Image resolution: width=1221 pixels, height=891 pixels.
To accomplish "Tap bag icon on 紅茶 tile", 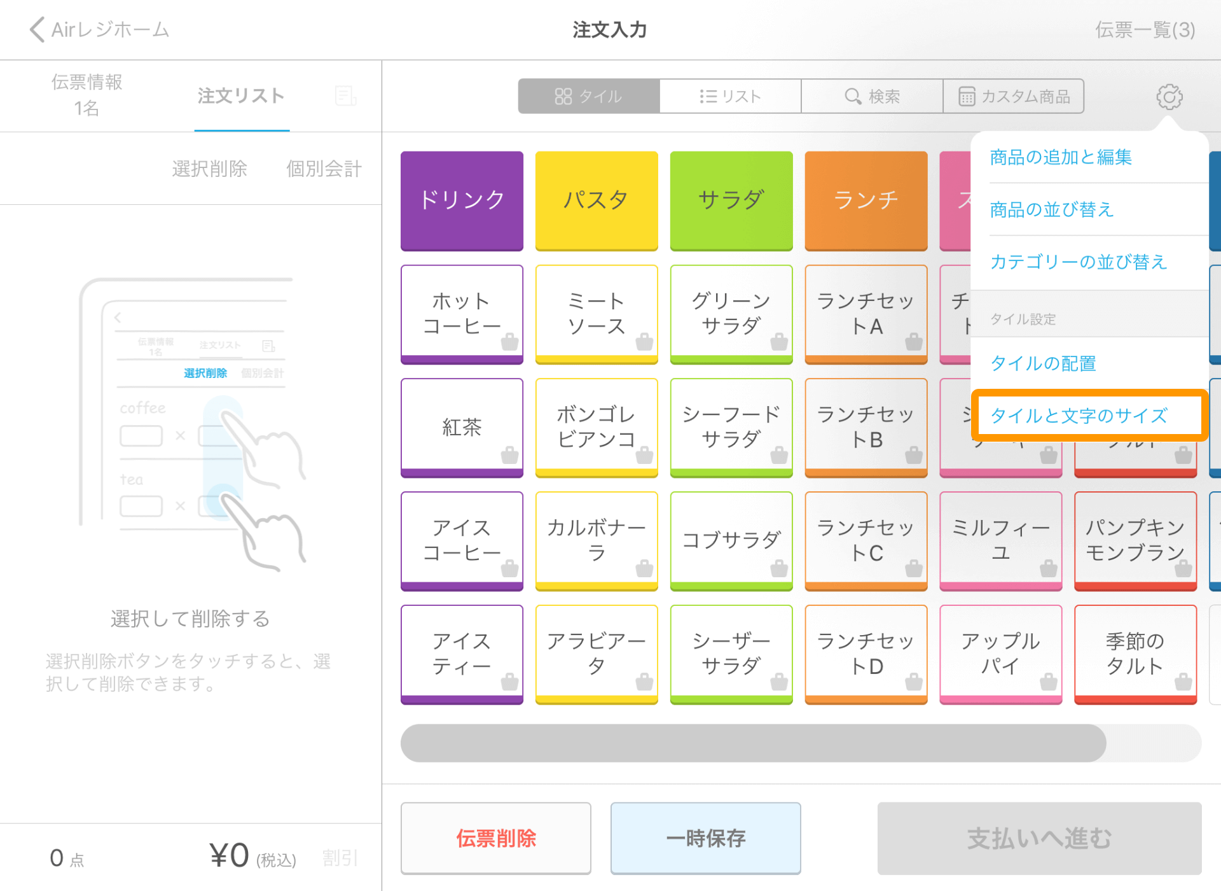I will point(509,455).
